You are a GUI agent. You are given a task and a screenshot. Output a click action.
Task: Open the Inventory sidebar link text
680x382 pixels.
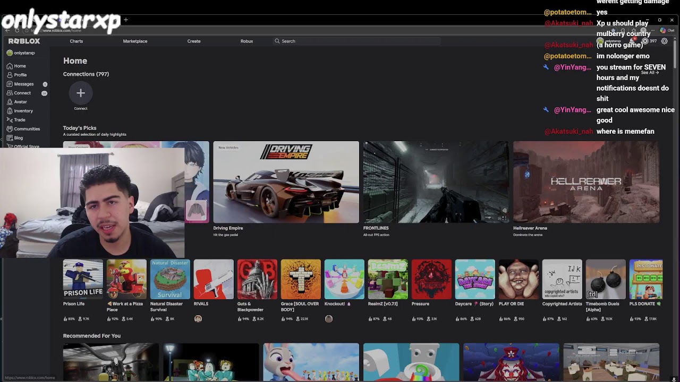[x=23, y=111]
